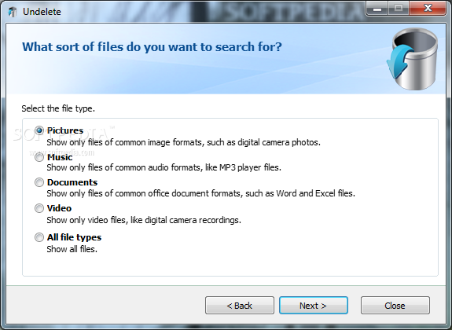Close the wizard using the Close button
The image size is (452, 330).
[395, 306]
